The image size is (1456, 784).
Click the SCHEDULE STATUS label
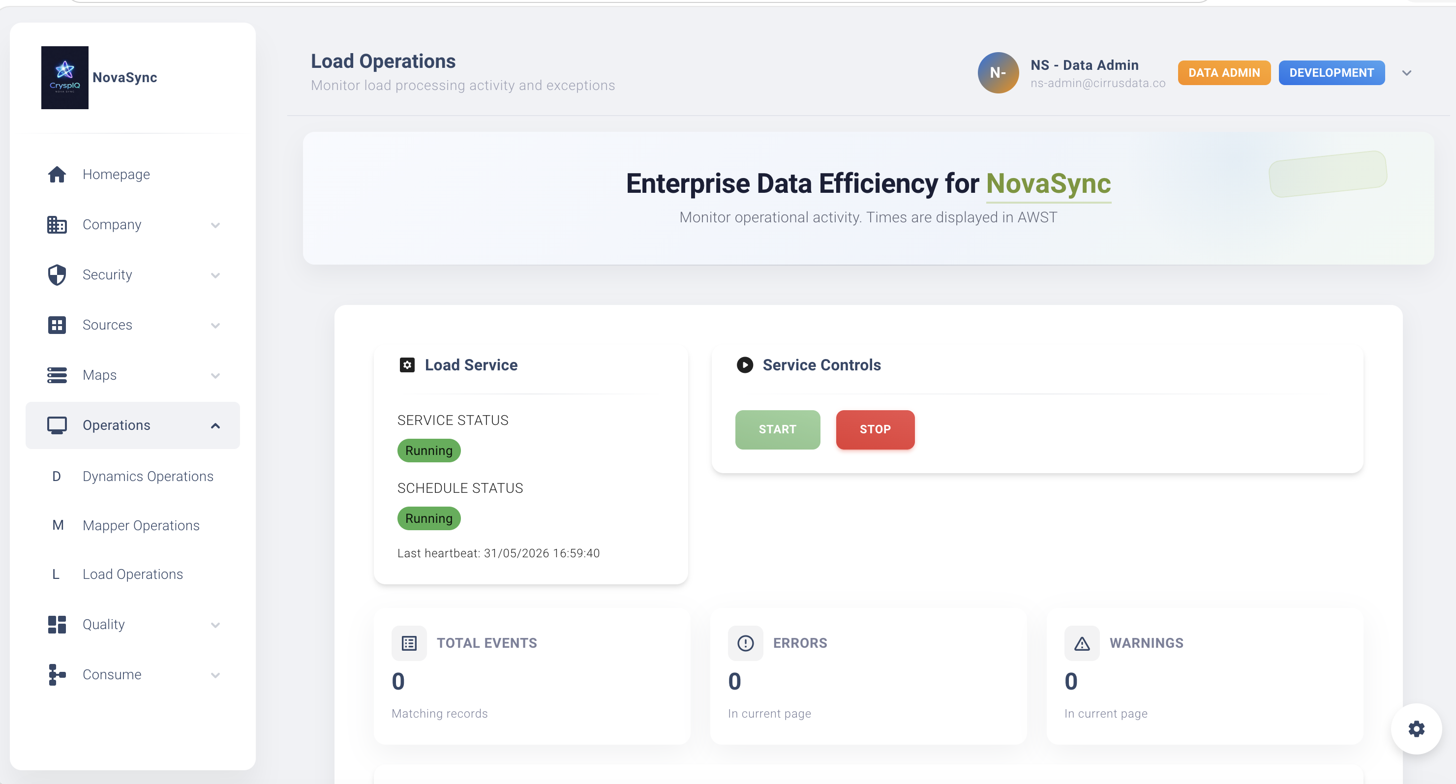(x=460, y=488)
